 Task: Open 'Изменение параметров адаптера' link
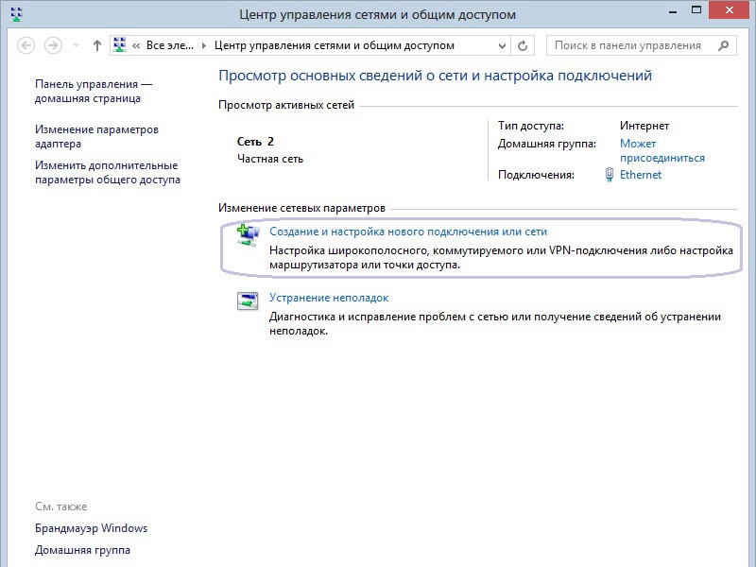click(97, 136)
